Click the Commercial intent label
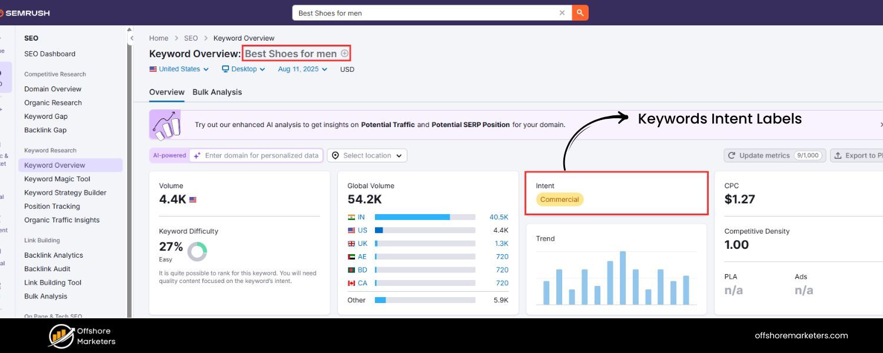The image size is (883, 353). (559, 199)
